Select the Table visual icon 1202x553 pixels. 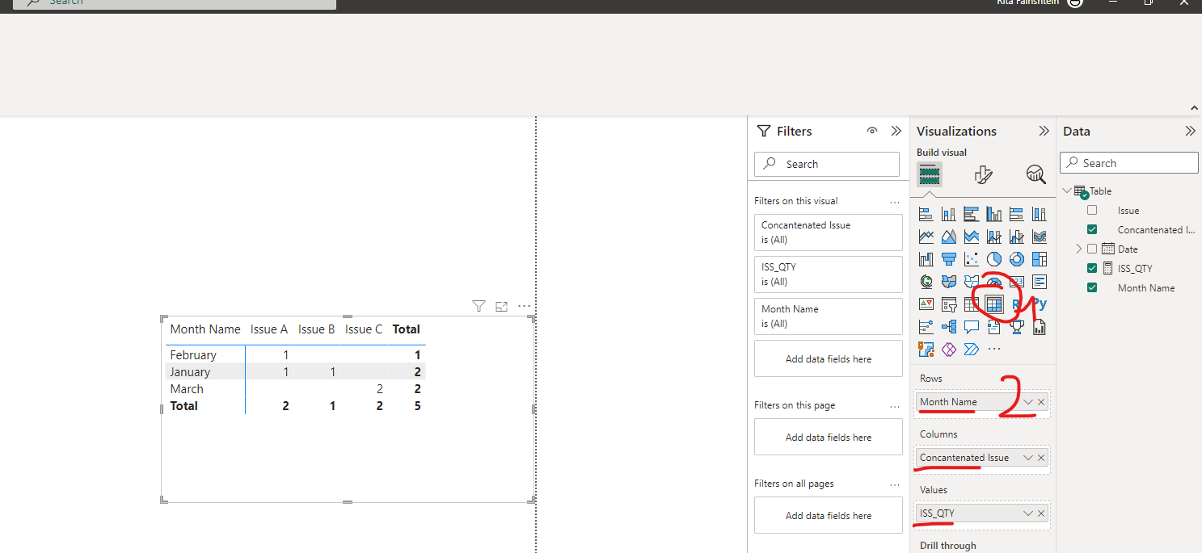pos(972,304)
